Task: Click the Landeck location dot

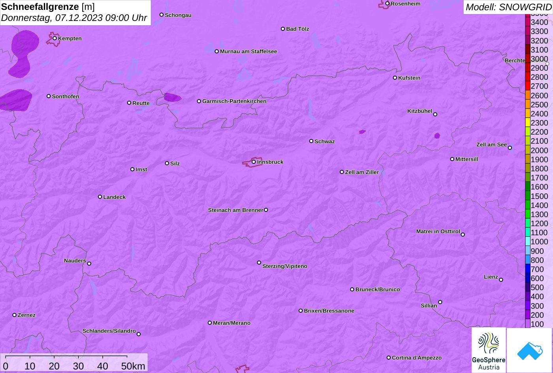Action: 100,197
